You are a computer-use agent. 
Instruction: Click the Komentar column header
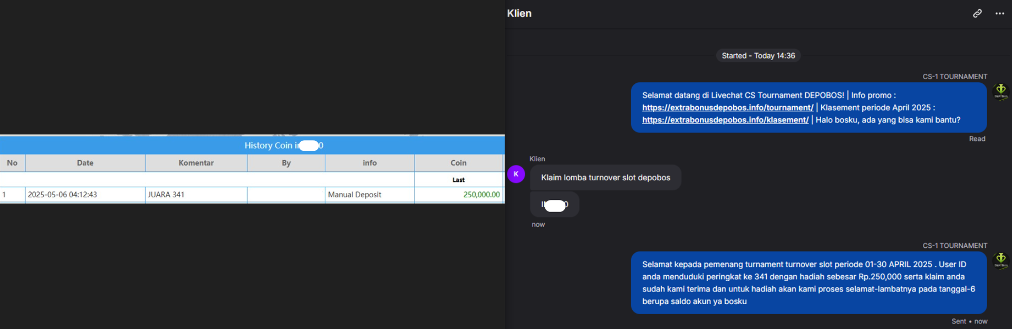pyautogui.click(x=196, y=163)
